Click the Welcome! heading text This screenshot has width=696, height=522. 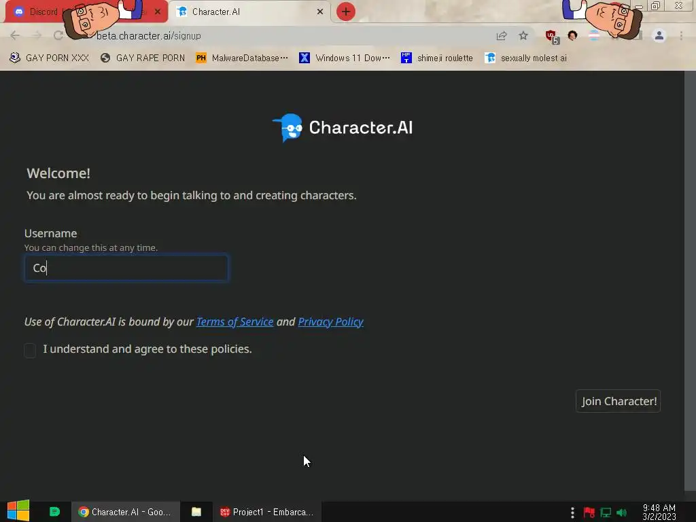(x=58, y=173)
